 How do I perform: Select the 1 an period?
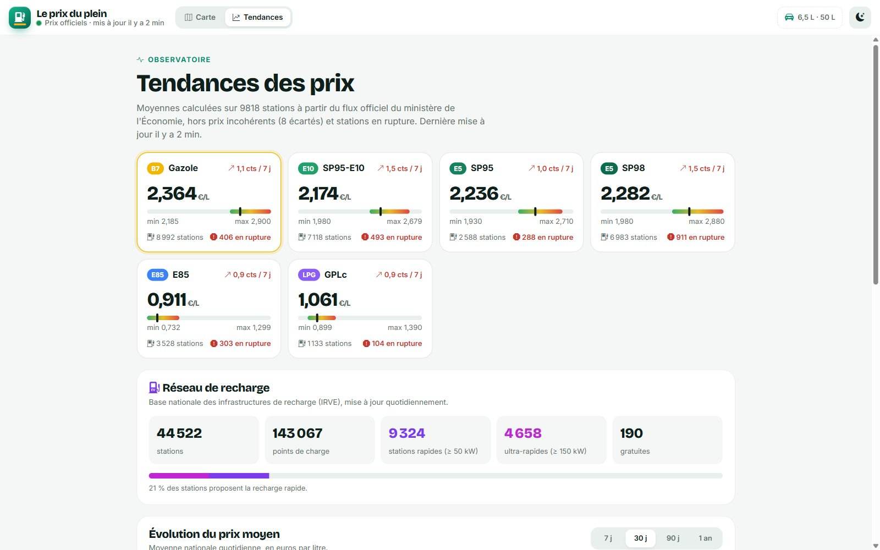[705, 538]
